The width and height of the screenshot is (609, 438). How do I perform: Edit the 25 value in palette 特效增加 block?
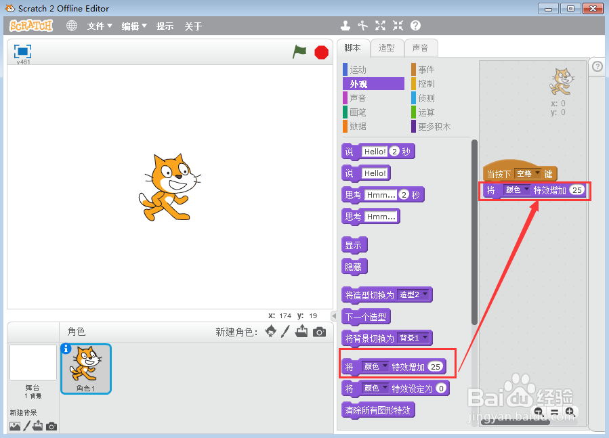tap(436, 366)
